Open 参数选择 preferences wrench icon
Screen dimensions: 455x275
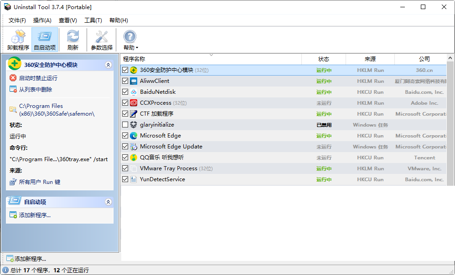(x=102, y=37)
